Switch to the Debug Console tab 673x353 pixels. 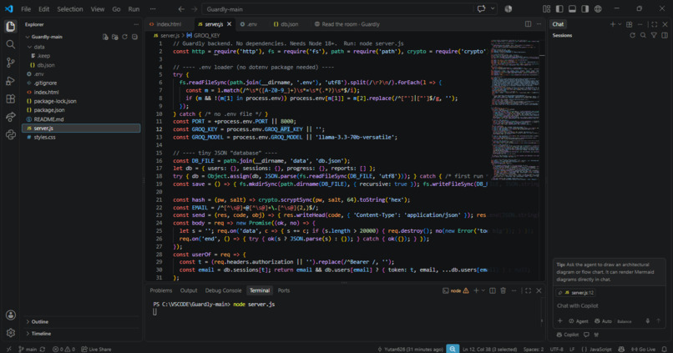[x=223, y=290]
